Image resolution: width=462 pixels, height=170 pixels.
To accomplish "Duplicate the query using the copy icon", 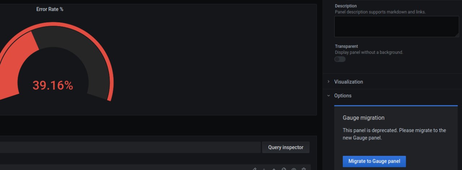I will click(284, 169).
